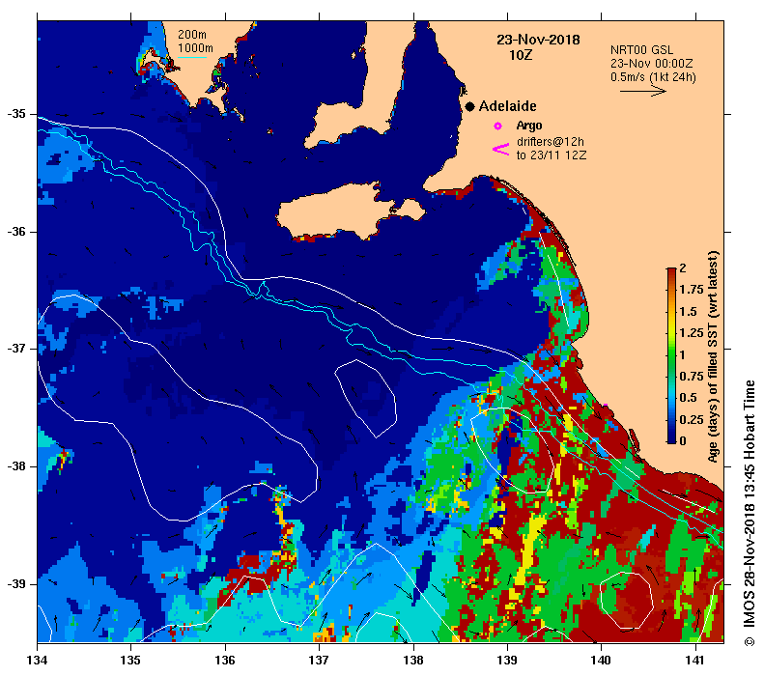The height and width of the screenshot is (676, 764).
Task: Click the NRT00 GSL label text
Action: 643,49
